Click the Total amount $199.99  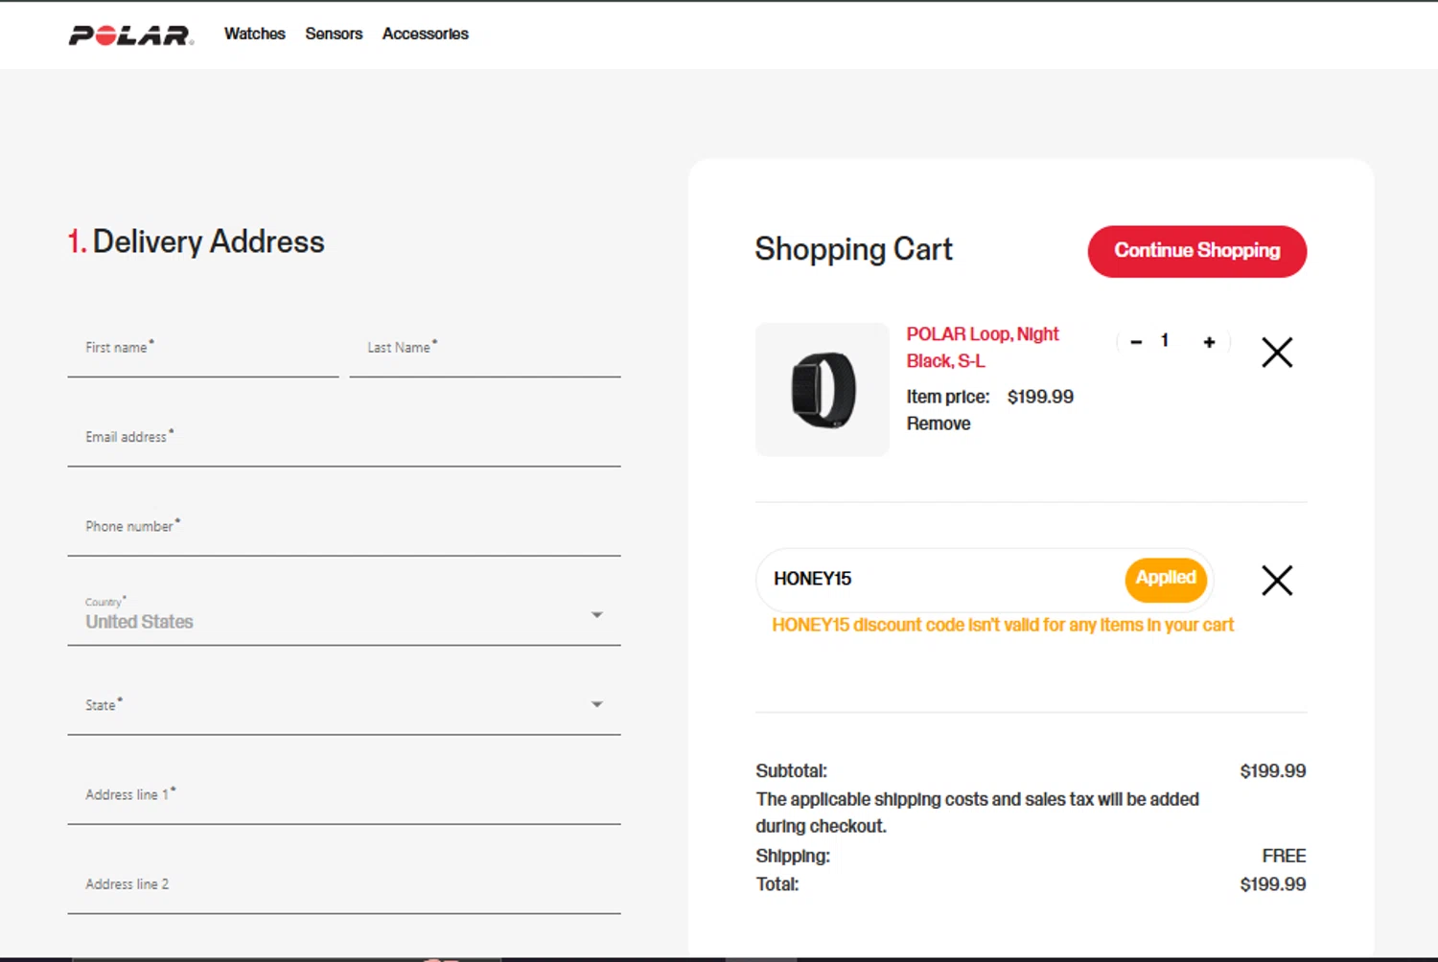point(1273,884)
